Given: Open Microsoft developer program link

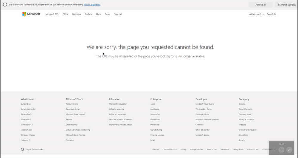Looking at the screenshot, I should click(207, 120).
